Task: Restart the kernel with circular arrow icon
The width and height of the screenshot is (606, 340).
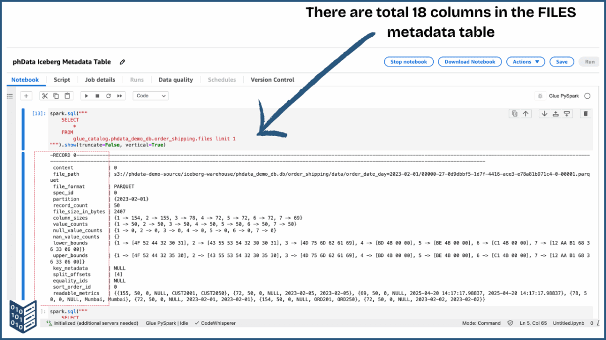Action: 108,96
